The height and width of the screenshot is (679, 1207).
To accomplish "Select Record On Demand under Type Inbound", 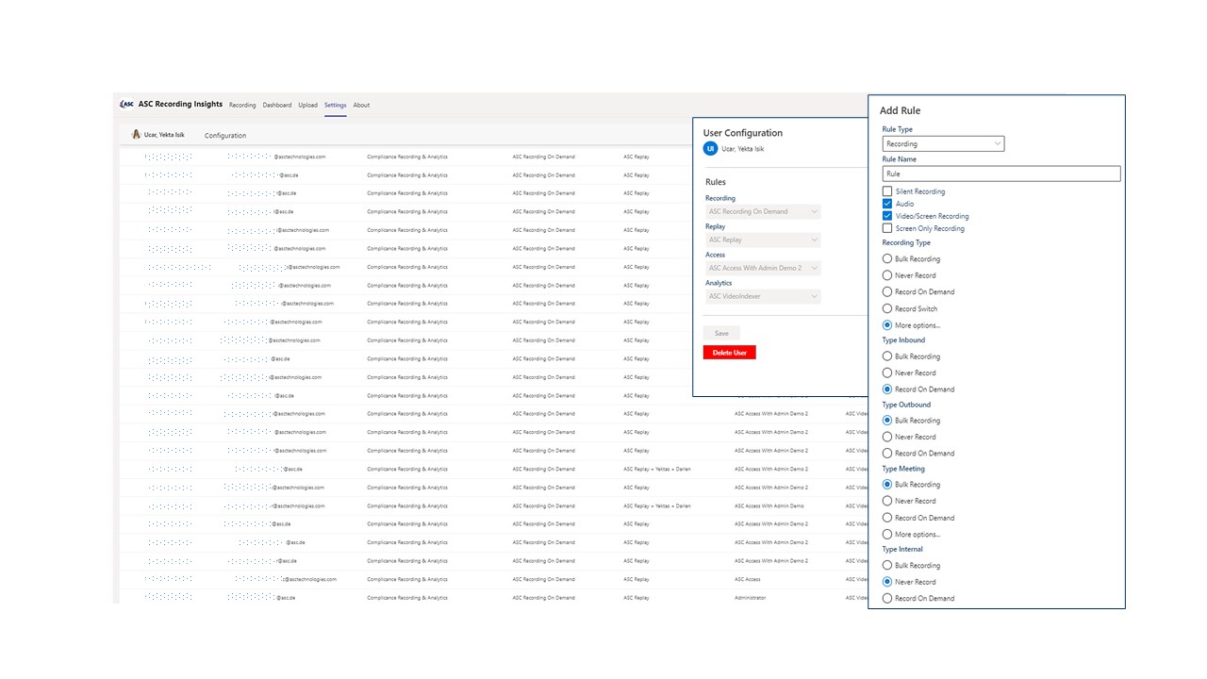I will [x=887, y=389].
